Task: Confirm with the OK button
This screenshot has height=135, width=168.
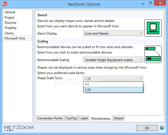Action: [147, 128]
